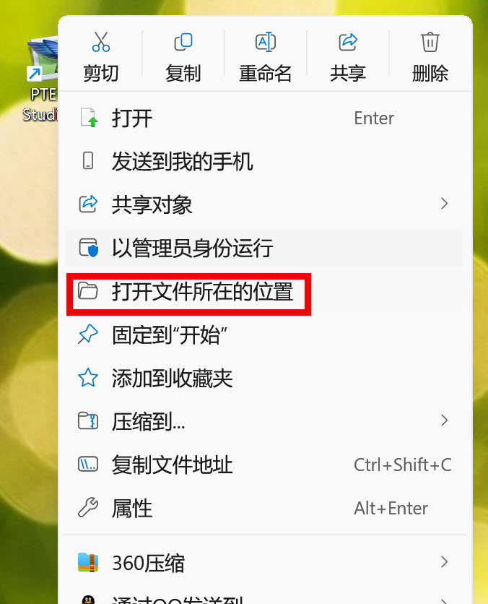Click the wrench icon beside 属性

pyautogui.click(x=88, y=507)
